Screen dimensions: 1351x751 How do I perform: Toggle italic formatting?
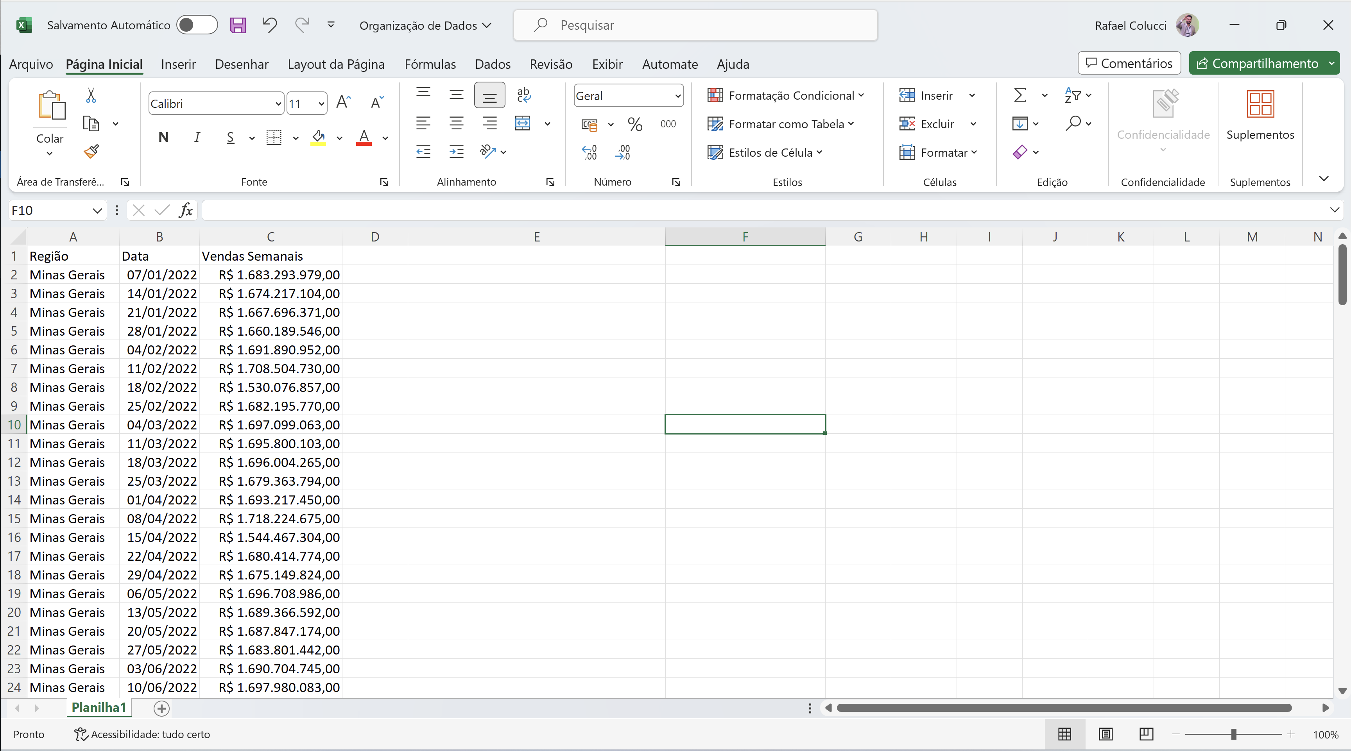(x=197, y=137)
